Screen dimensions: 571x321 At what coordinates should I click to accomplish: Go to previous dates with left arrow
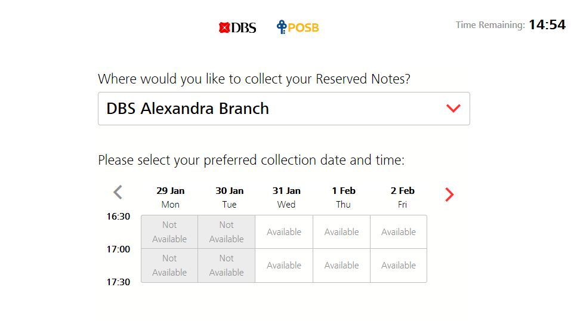tap(118, 192)
